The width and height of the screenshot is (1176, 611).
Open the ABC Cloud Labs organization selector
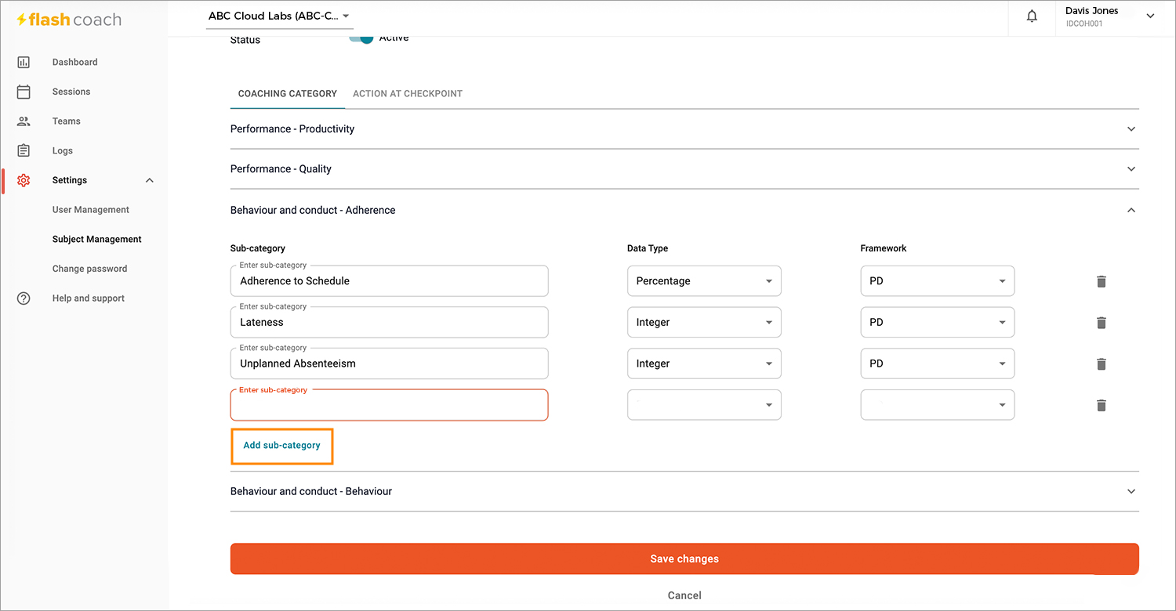tap(280, 16)
